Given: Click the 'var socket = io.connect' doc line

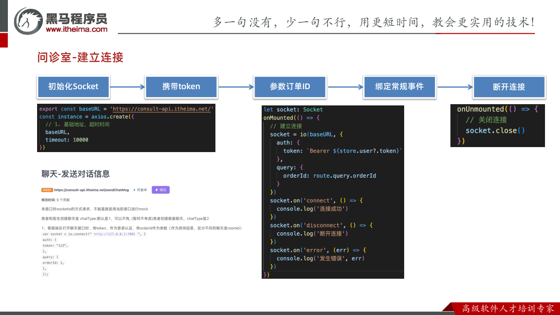Looking at the screenshot, I should pos(94,234).
